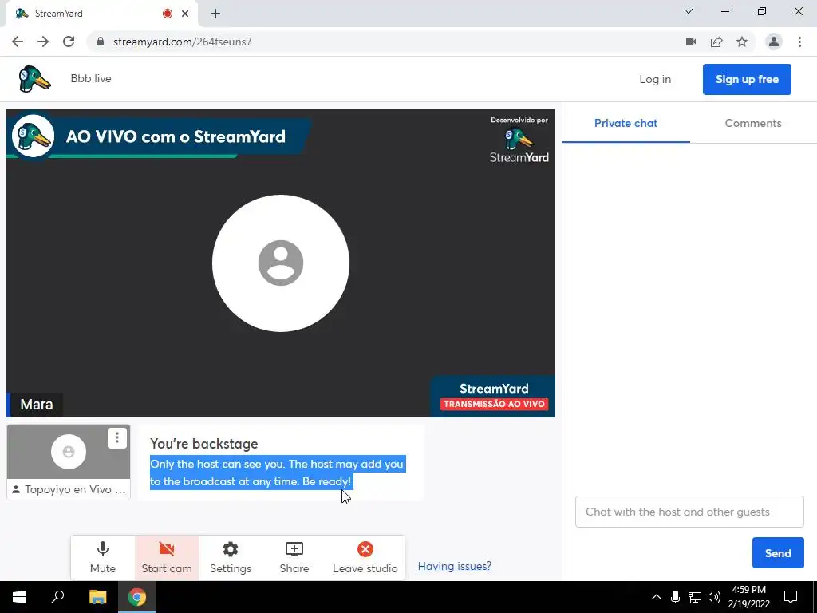Viewport: 817px width, 613px height.
Task: Open the Windows Start menu
Action: (x=19, y=597)
